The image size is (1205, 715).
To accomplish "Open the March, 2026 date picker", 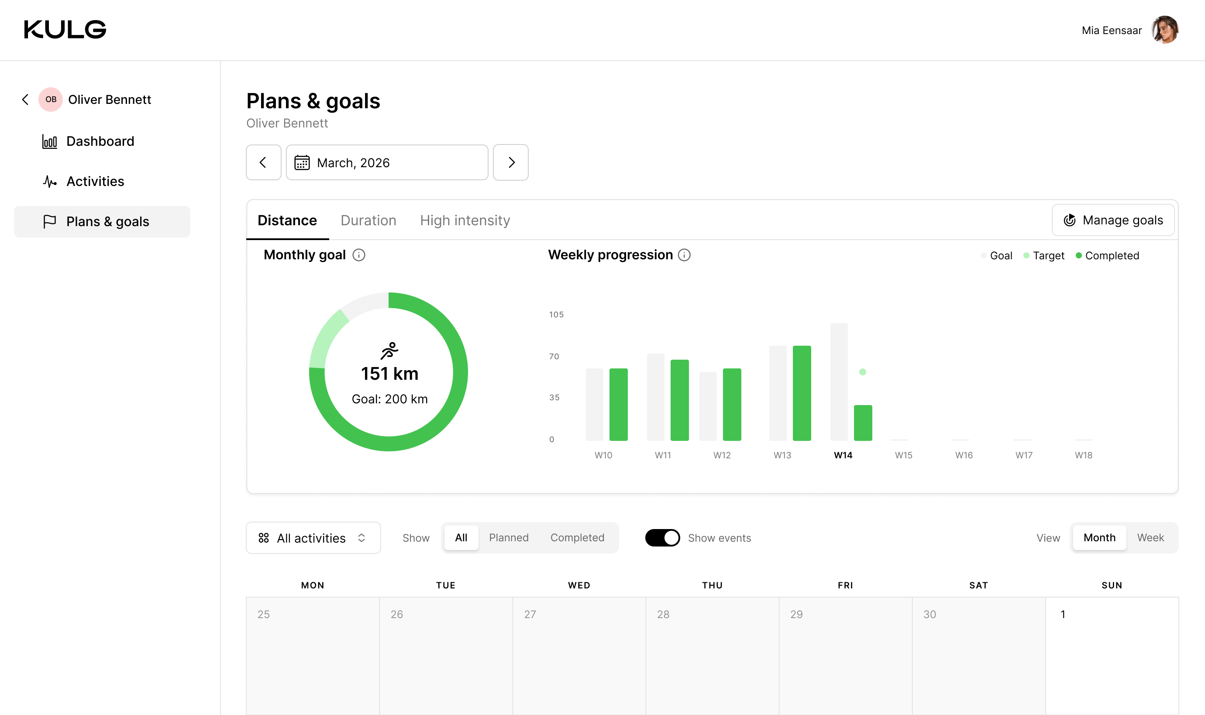I will (x=386, y=162).
